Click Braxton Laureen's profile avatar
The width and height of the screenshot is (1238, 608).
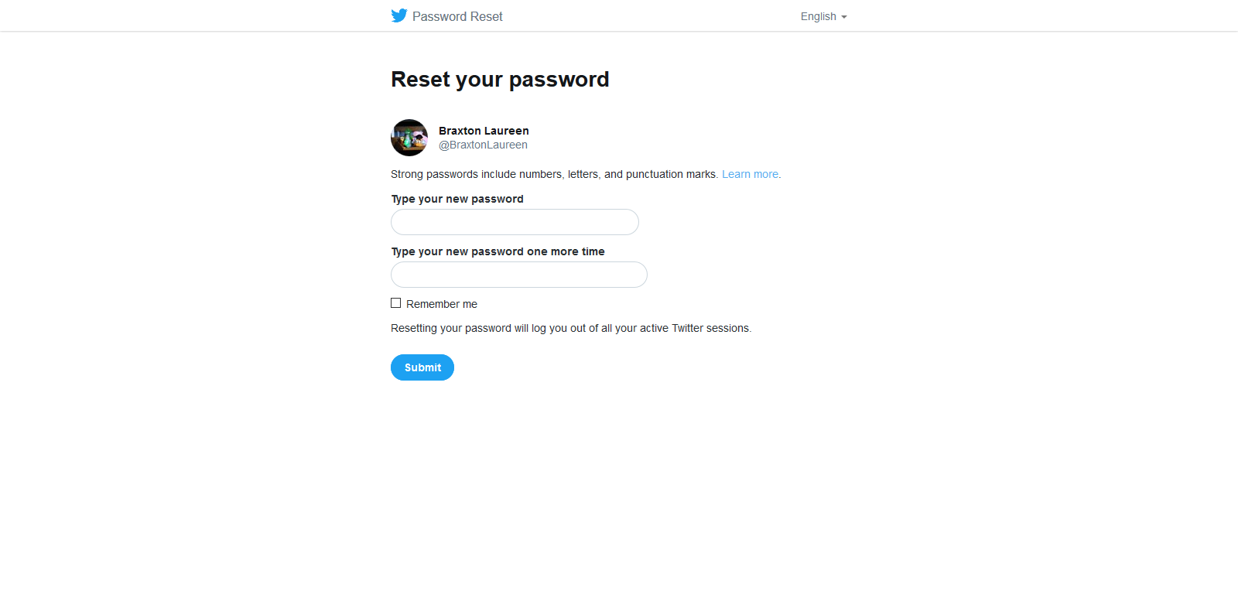(409, 138)
